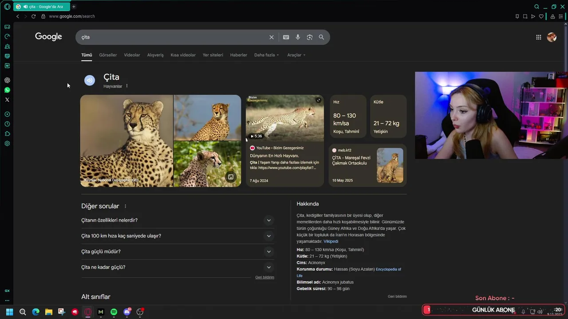Image resolution: width=568 pixels, height=319 pixels.
Task: Switch to the Kısa videolar tab
Action: pos(183,55)
